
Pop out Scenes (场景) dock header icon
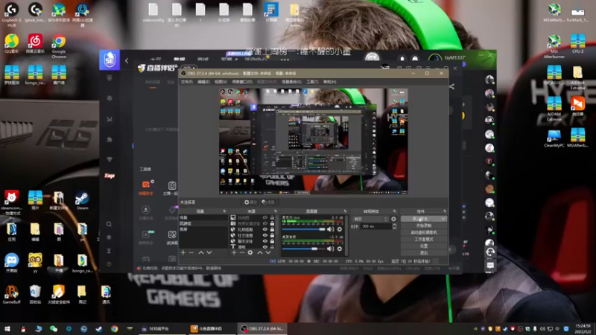224,211
